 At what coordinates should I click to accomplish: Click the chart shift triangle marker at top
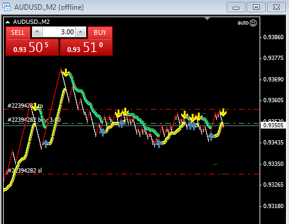pos(208,19)
